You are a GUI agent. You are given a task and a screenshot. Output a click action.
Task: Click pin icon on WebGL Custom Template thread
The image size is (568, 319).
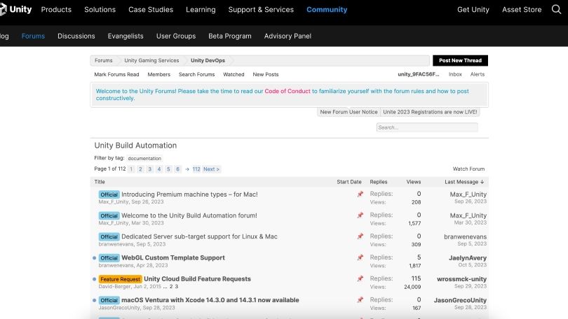click(360, 257)
